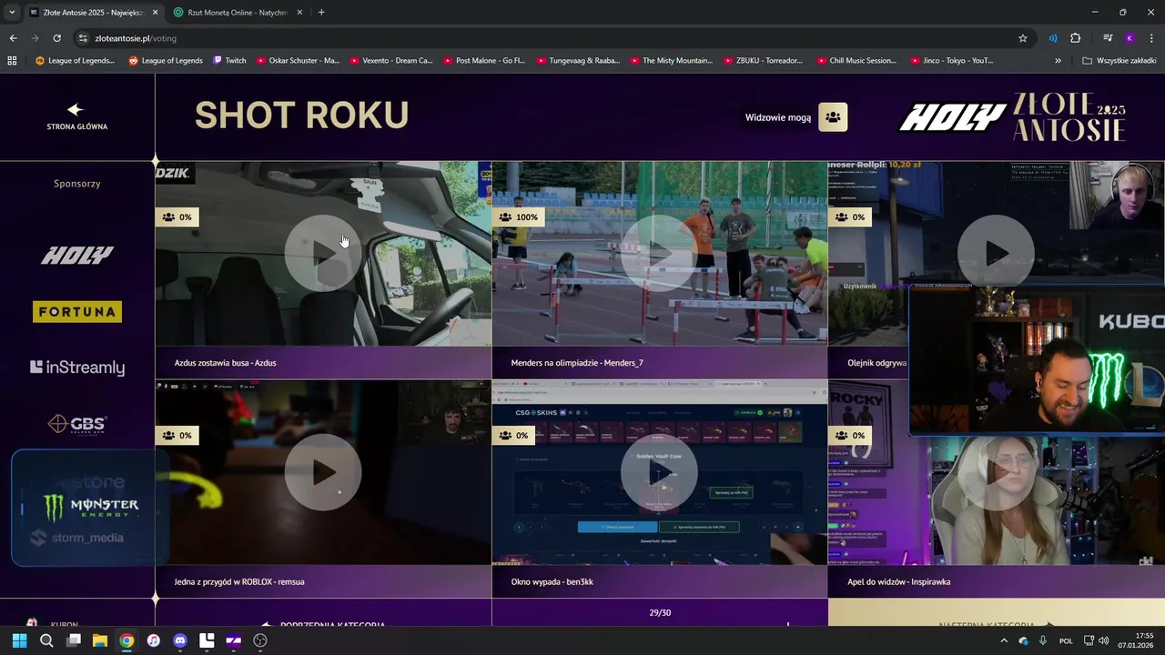Open the inStreamly sponsor logo
The height and width of the screenshot is (655, 1165).
coord(77,368)
